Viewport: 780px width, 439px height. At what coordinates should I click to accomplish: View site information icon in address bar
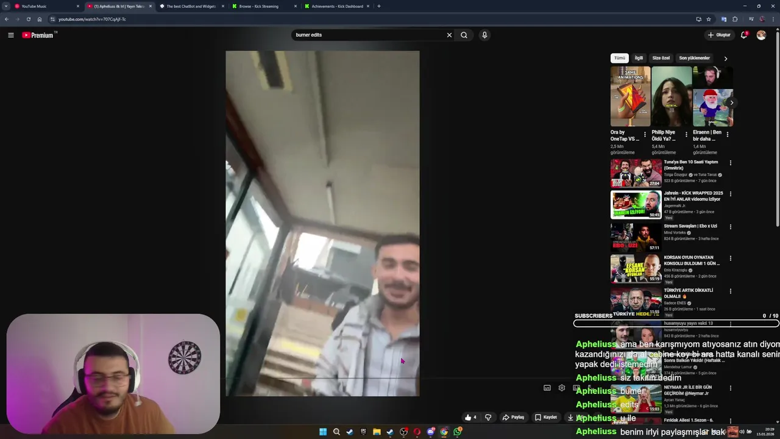tap(52, 19)
